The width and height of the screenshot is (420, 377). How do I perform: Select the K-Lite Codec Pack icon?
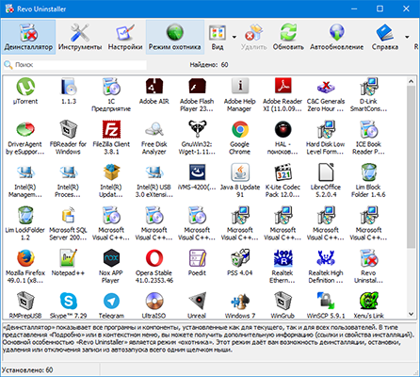tap(283, 172)
